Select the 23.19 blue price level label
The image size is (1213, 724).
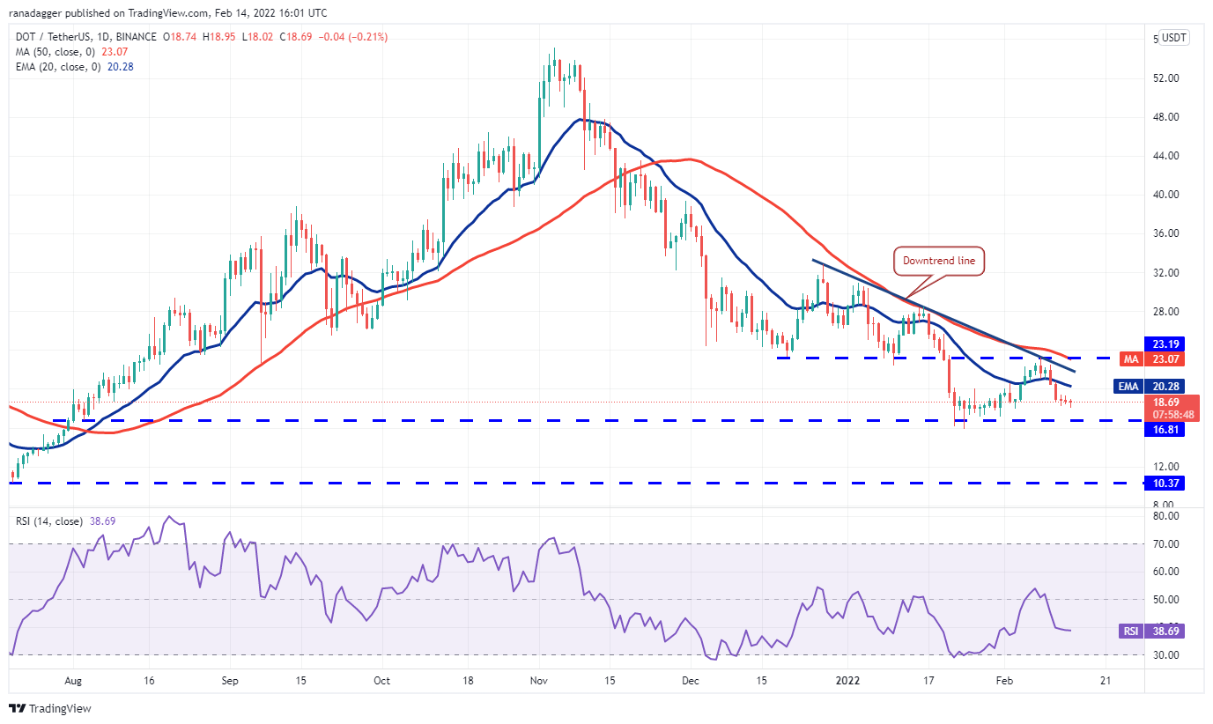click(1163, 344)
